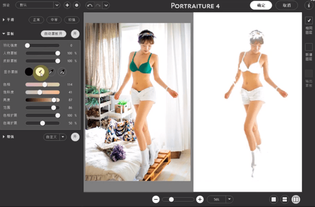Click the 色调扩展 slider handle

click(x=42, y=123)
